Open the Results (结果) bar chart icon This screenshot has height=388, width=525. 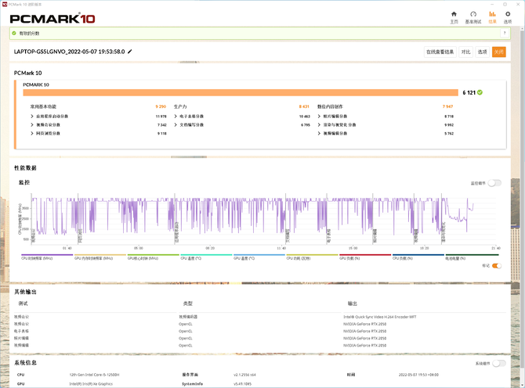[492, 14]
